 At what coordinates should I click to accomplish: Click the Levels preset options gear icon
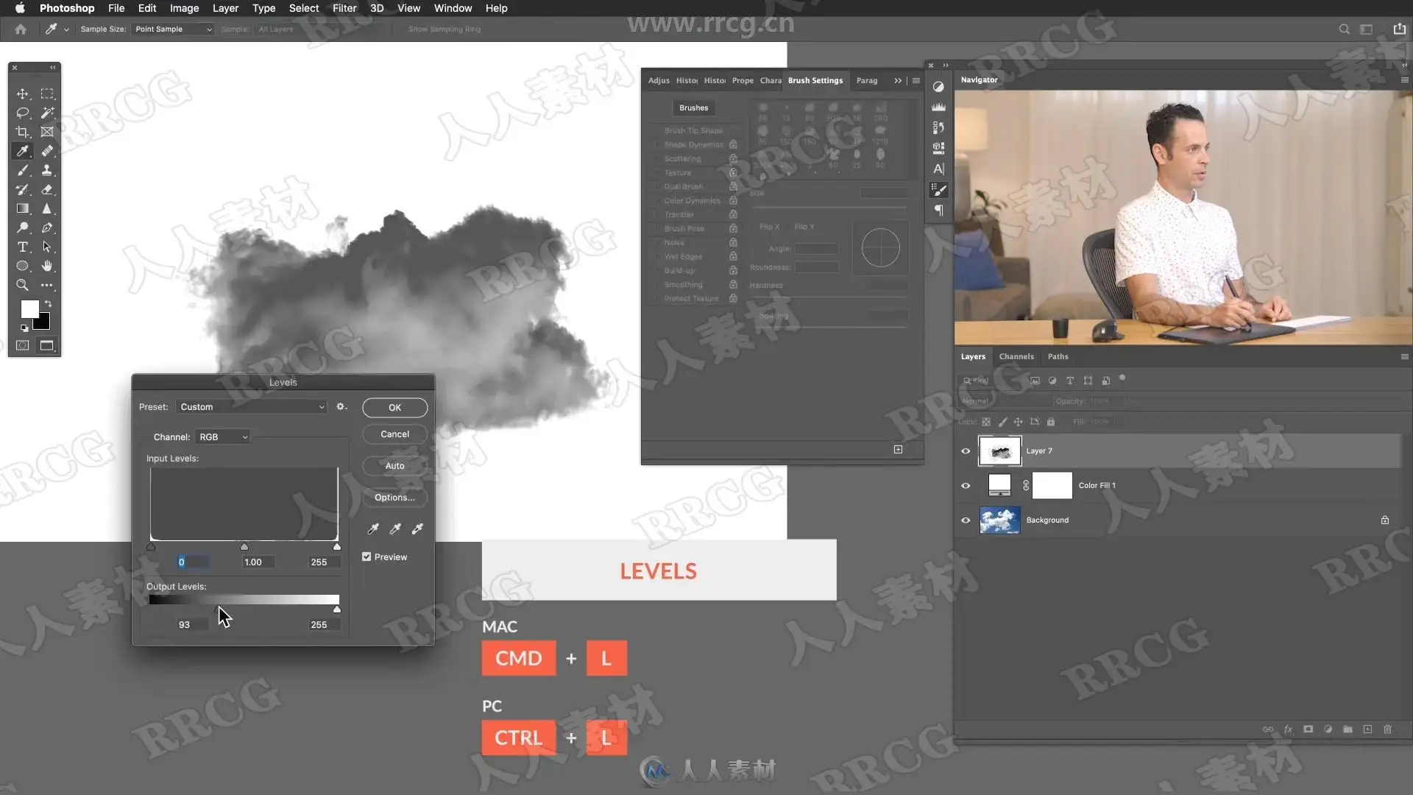341,407
